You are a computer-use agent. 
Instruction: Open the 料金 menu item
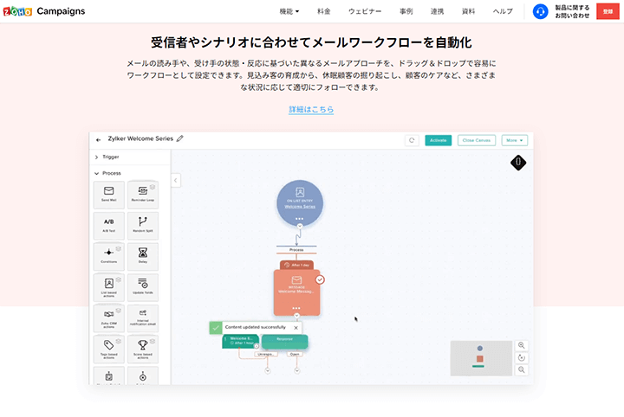(323, 11)
